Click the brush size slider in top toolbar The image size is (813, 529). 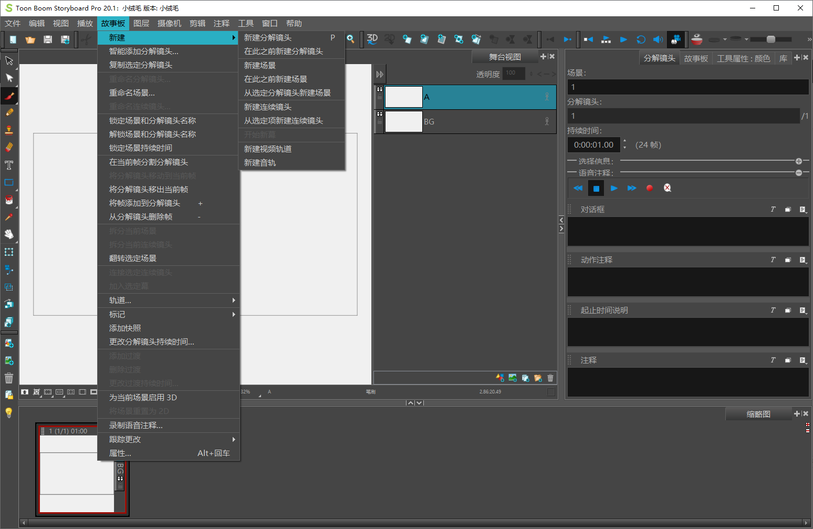(771, 39)
